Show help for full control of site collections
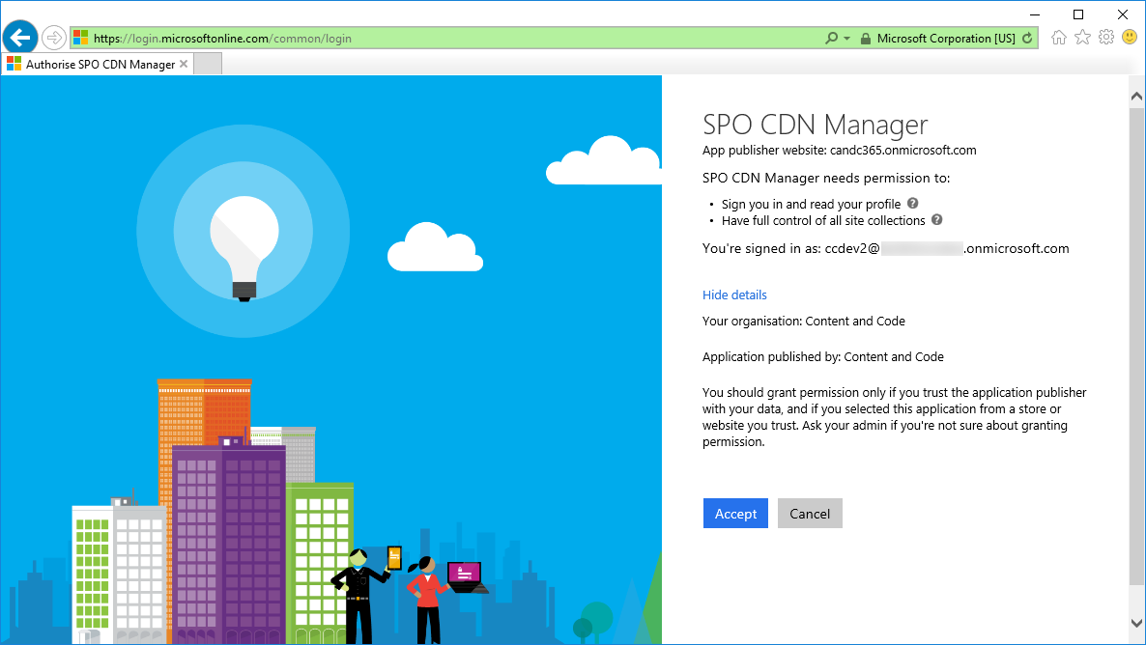Viewport: 1146px width, 645px height. pos(937,220)
